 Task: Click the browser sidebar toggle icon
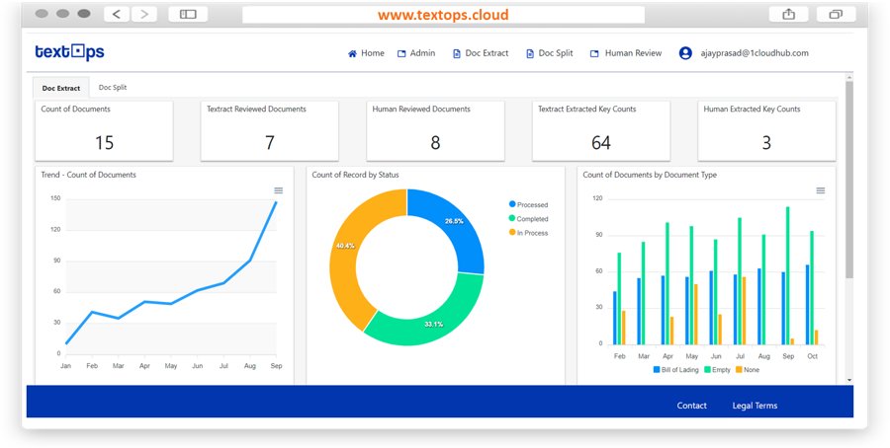click(188, 14)
